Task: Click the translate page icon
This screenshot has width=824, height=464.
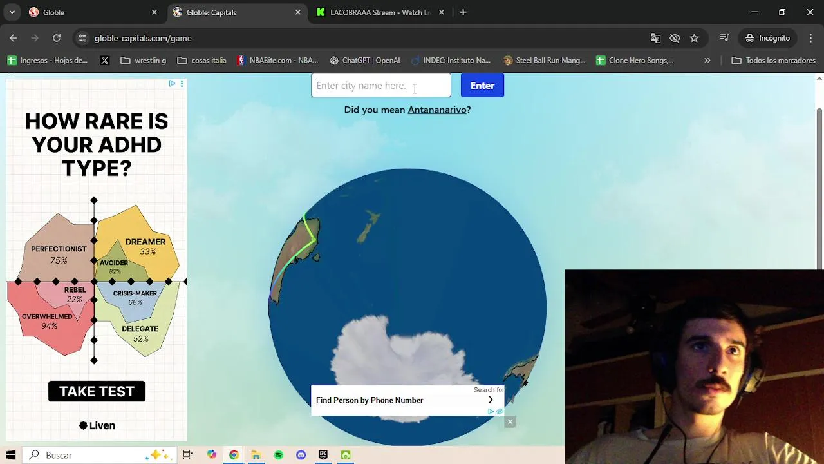Action: pos(655,38)
